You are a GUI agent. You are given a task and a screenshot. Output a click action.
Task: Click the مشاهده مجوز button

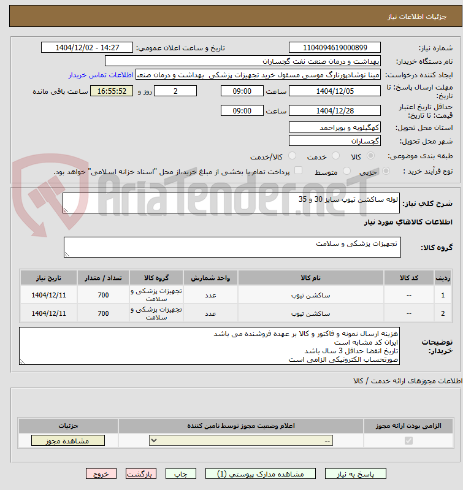coord(68,441)
